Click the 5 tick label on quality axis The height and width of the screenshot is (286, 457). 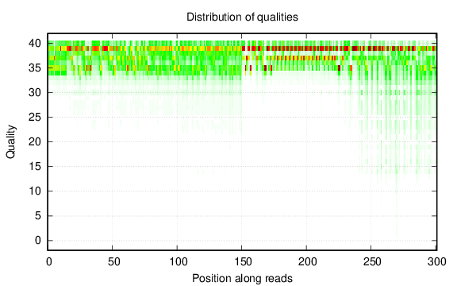click(x=38, y=215)
